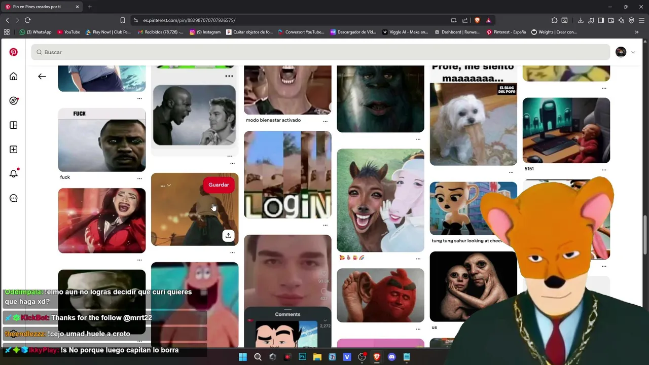649x365 pixels.
Task: Open a new browser tab
Action: (x=90, y=7)
